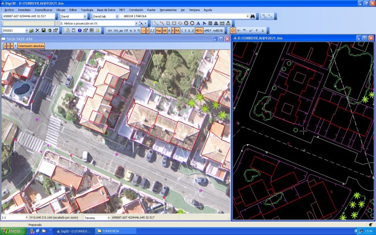The height and width of the screenshot is (235, 376).
Task: Click the coordinates input field at top left
Action: click(x=28, y=16)
